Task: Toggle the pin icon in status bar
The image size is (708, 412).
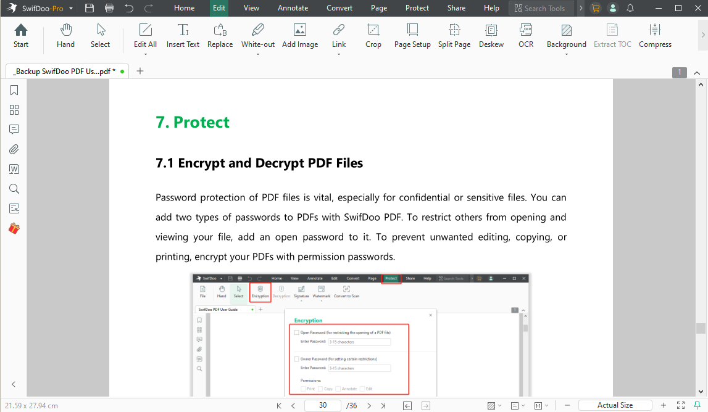Action: (x=698, y=405)
